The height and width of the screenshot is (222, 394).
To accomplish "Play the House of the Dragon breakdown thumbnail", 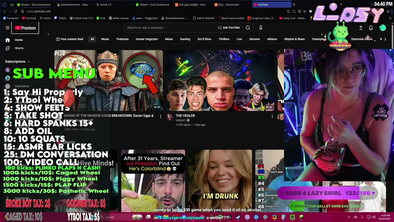I will click(x=108, y=80).
